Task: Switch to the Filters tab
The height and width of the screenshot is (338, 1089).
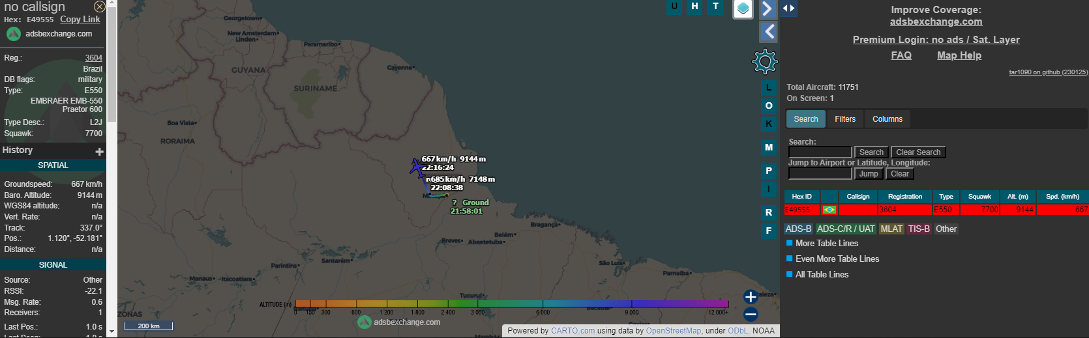Action: click(x=845, y=119)
